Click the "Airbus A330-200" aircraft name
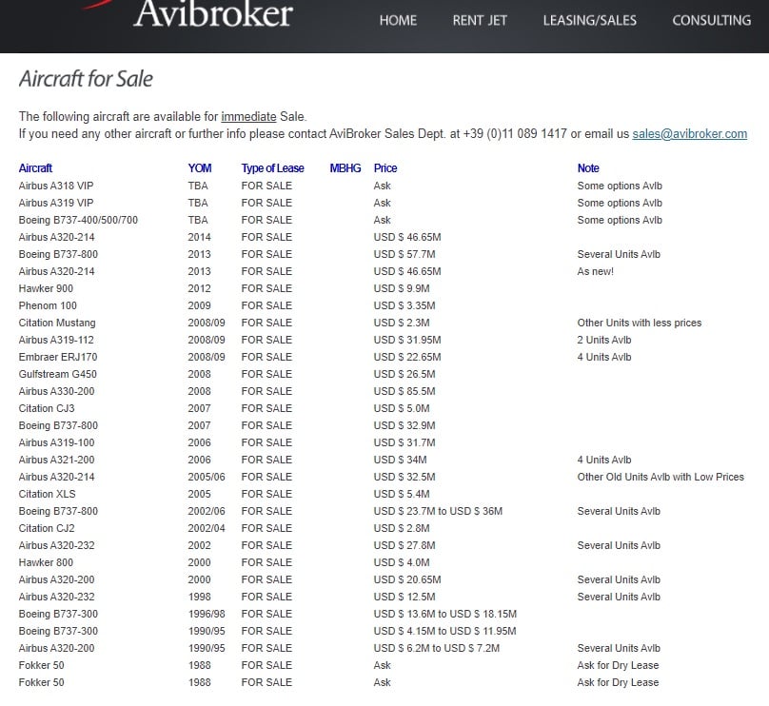 pyautogui.click(x=56, y=392)
